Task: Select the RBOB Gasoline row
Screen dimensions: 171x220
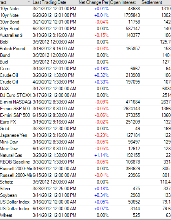Action: (x=86, y=162)
